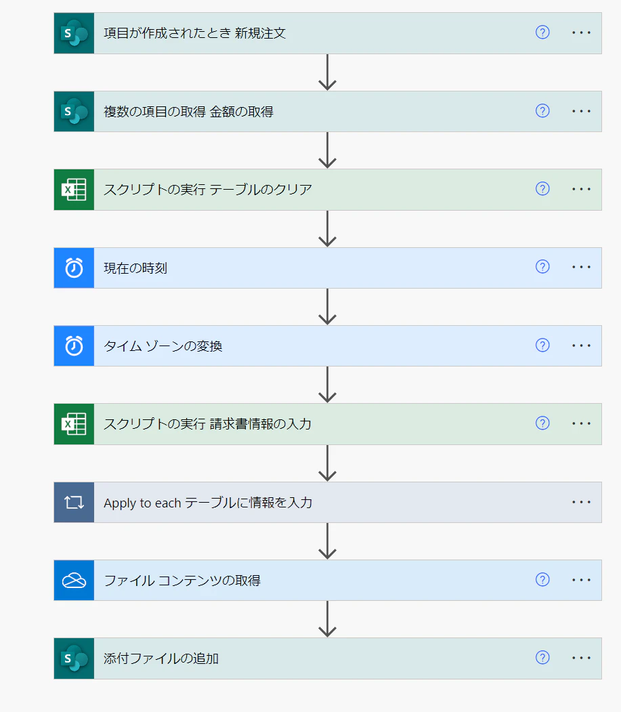Open the more menu for 項目が作成されたとき 新規注文
Viewport: 621px width, 712px height.
point(582,33)
